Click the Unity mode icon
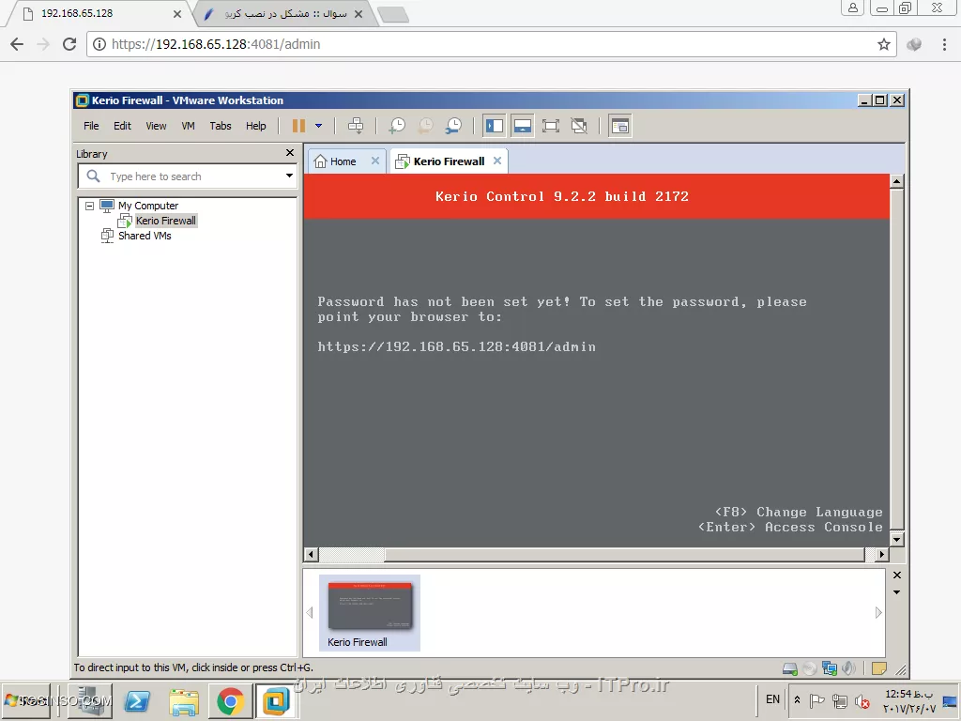 pos(578,127)
